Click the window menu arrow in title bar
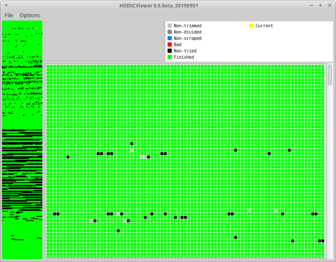 pyautogui.click(x=6, y=5)
